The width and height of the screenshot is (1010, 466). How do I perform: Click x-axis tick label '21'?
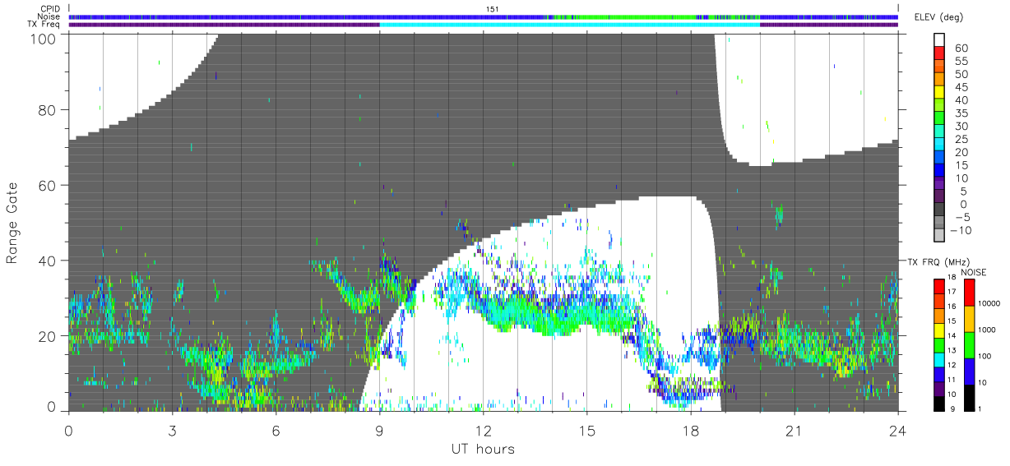click(794, 431)
